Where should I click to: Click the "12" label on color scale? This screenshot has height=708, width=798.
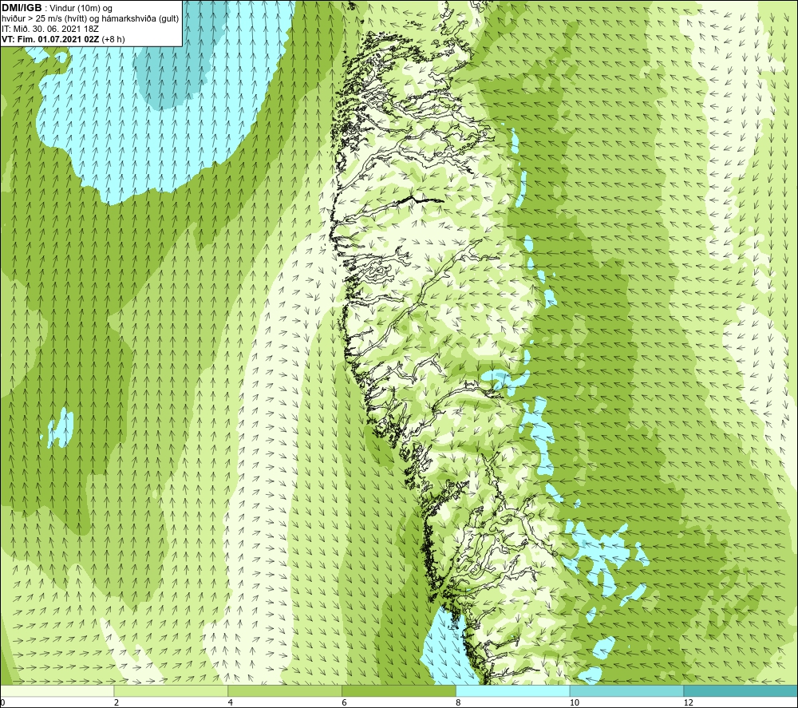pos(689,702)
